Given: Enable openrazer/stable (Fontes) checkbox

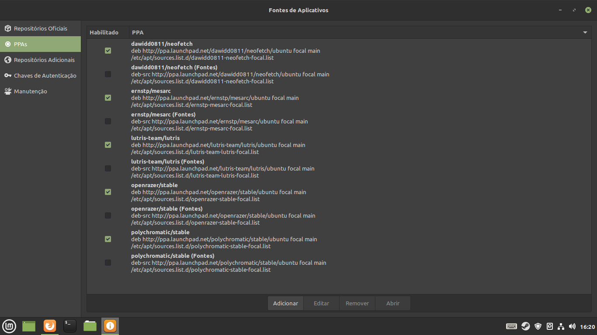Looking at the screenshot, I should (108, 215).
